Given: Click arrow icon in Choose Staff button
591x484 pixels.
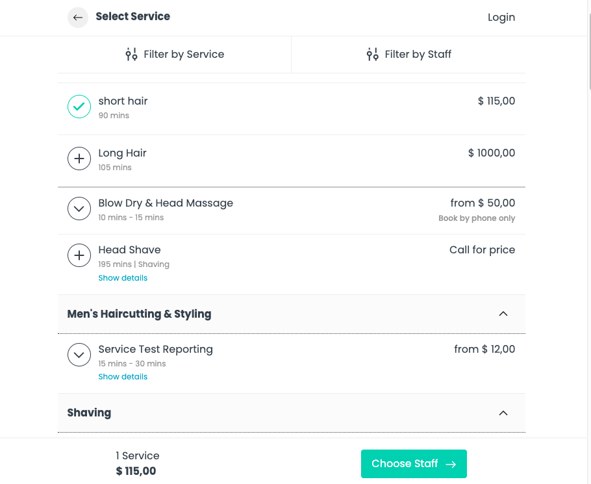Looking at the screenshot, I should point(451,464).
